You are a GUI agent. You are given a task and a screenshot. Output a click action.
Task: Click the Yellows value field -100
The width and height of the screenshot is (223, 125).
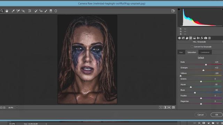coord(216,73)
